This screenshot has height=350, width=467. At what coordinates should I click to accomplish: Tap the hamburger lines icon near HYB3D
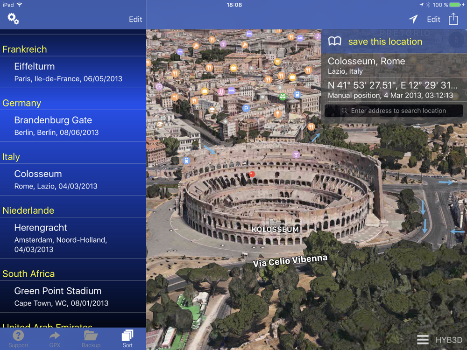click(423, 339)
